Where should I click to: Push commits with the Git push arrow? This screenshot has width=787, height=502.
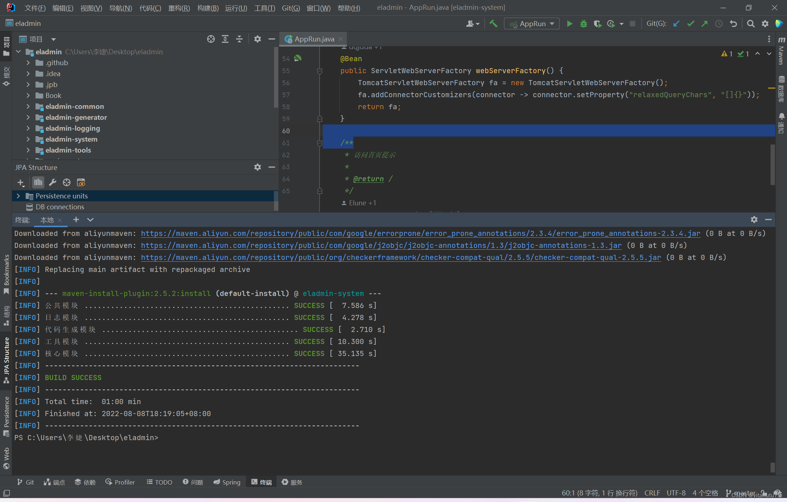pyautogui.click(x=705, y=24)
